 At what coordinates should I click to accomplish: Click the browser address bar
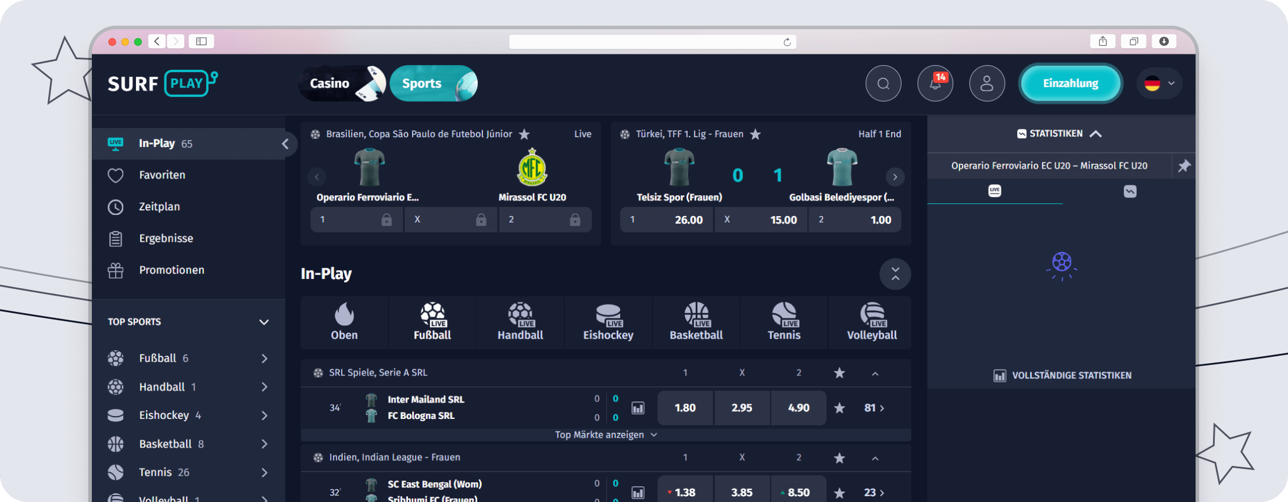point(652,42)
